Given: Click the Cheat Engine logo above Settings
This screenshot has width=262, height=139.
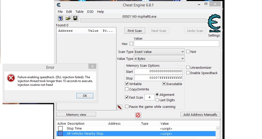Looking at the screenshot, I should pos(214,23).
